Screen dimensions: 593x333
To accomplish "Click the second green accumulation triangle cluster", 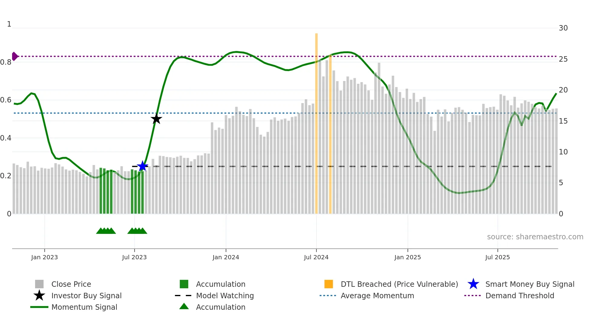I will coord(137,231).
